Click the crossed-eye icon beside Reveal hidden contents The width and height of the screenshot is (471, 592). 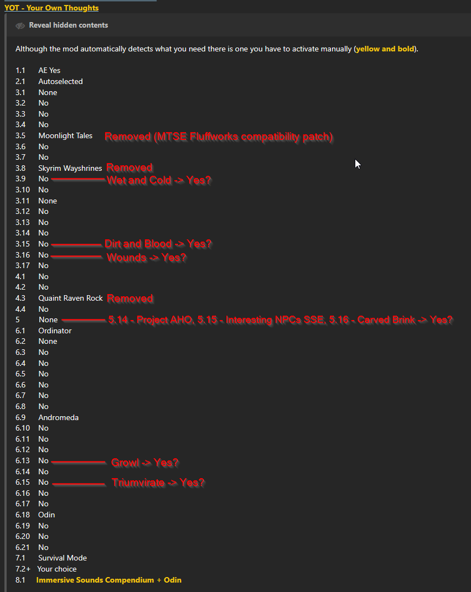pyautogui.click(x=20, y=25)
